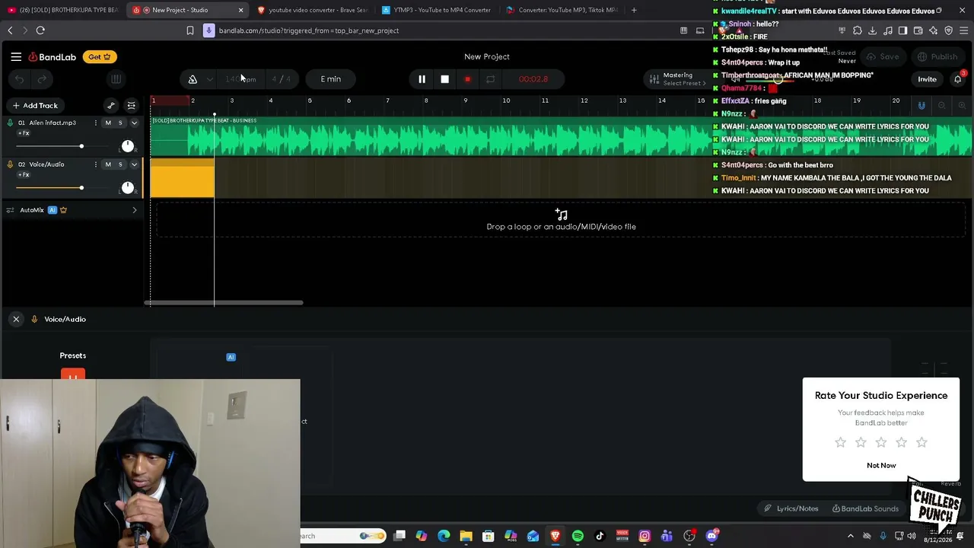974x548 pixels.
Task: Stop playback
Action: 444,79
